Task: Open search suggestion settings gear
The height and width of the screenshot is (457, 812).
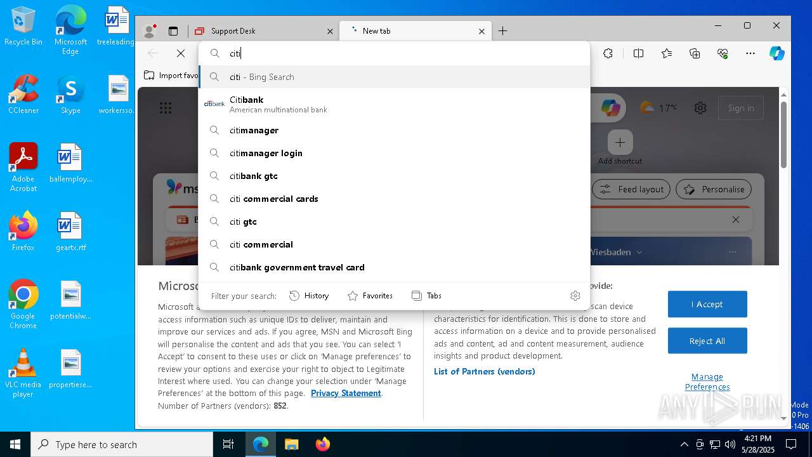Action: 575,296
